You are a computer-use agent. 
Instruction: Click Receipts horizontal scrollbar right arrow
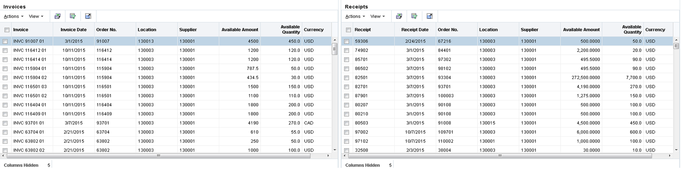point(670,156)
